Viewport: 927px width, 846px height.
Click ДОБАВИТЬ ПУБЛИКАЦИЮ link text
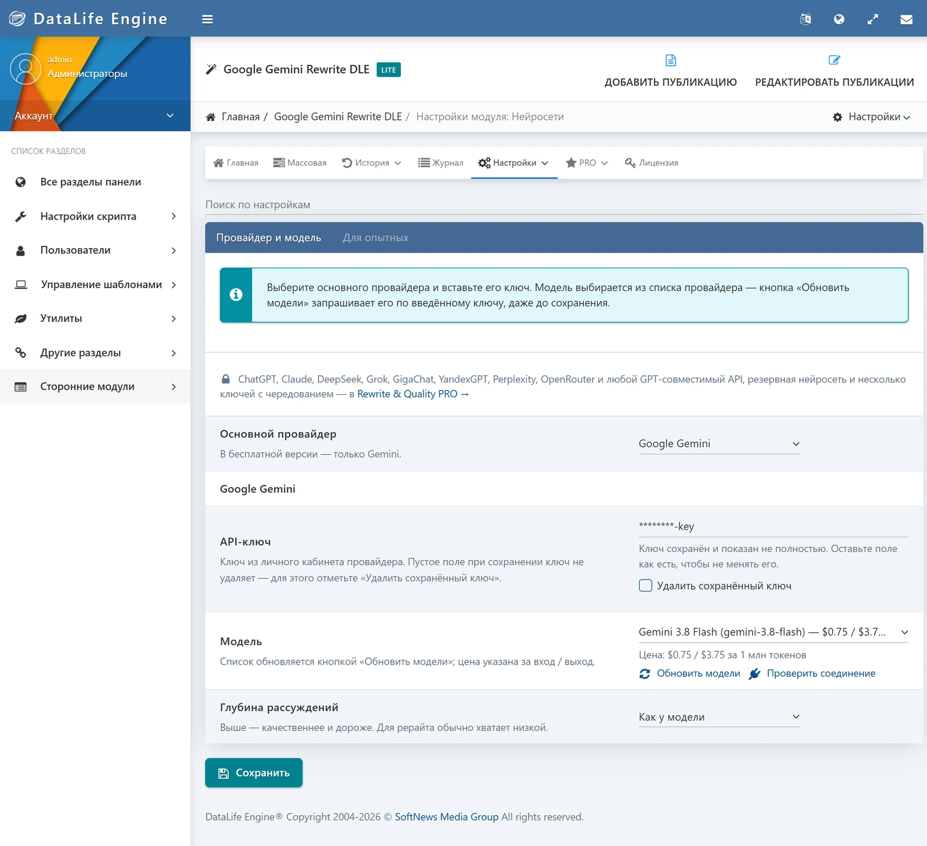click(671, 82)
